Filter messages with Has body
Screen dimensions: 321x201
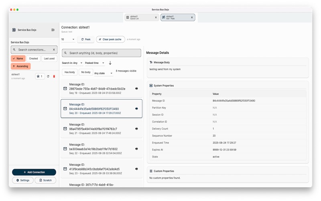click(69, 72)
